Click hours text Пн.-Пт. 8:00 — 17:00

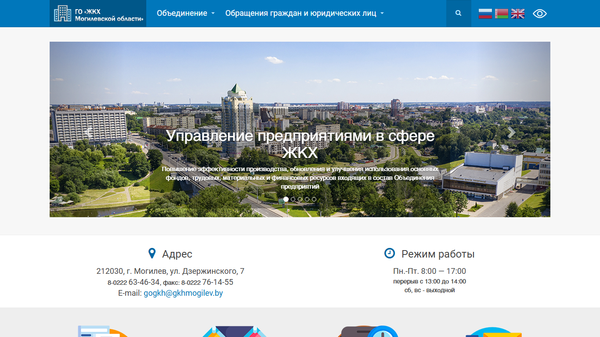click(430, 271)
